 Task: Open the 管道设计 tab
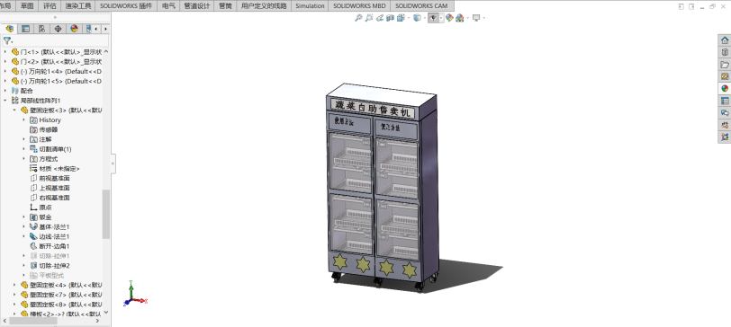click(x=197, y=6)
